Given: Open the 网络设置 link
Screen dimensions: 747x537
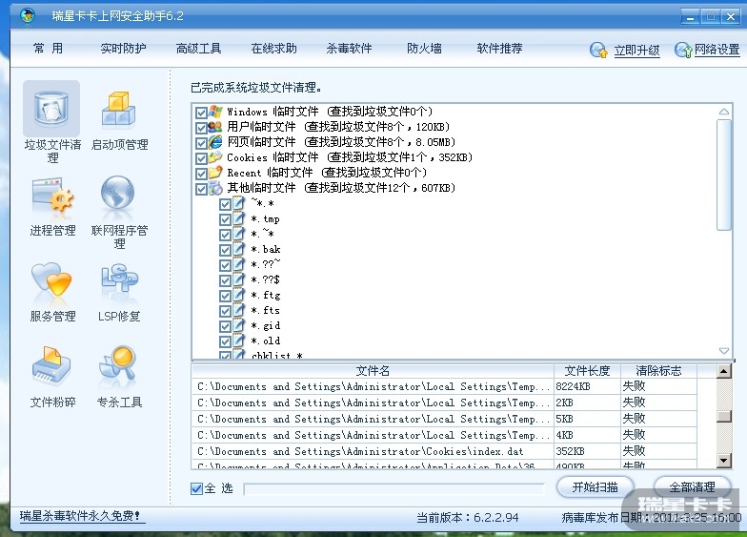Looking at the screenshot, I should (717, 50).
